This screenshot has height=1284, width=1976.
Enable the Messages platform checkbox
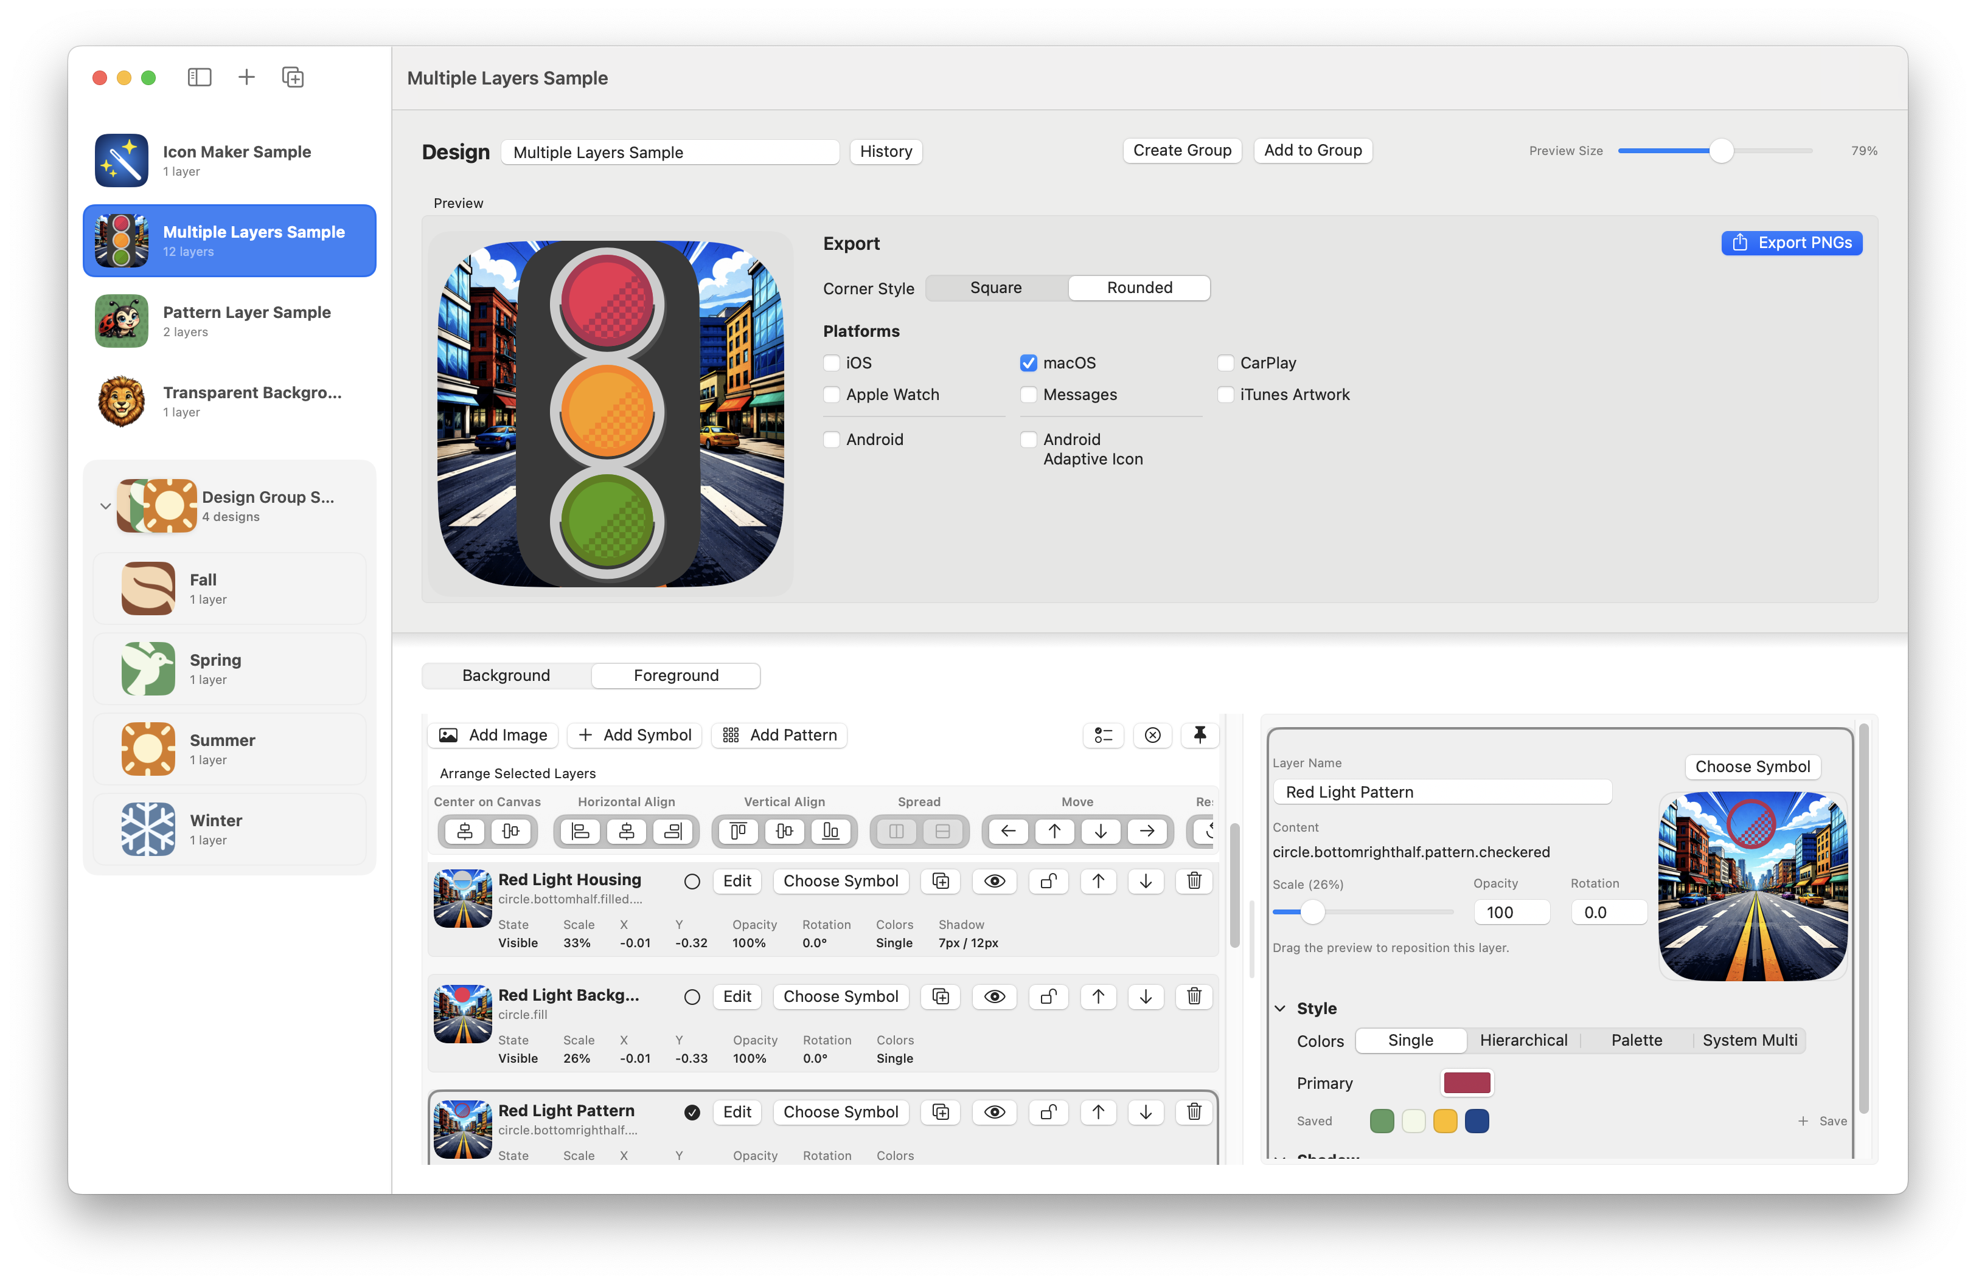coord(1029,394)
